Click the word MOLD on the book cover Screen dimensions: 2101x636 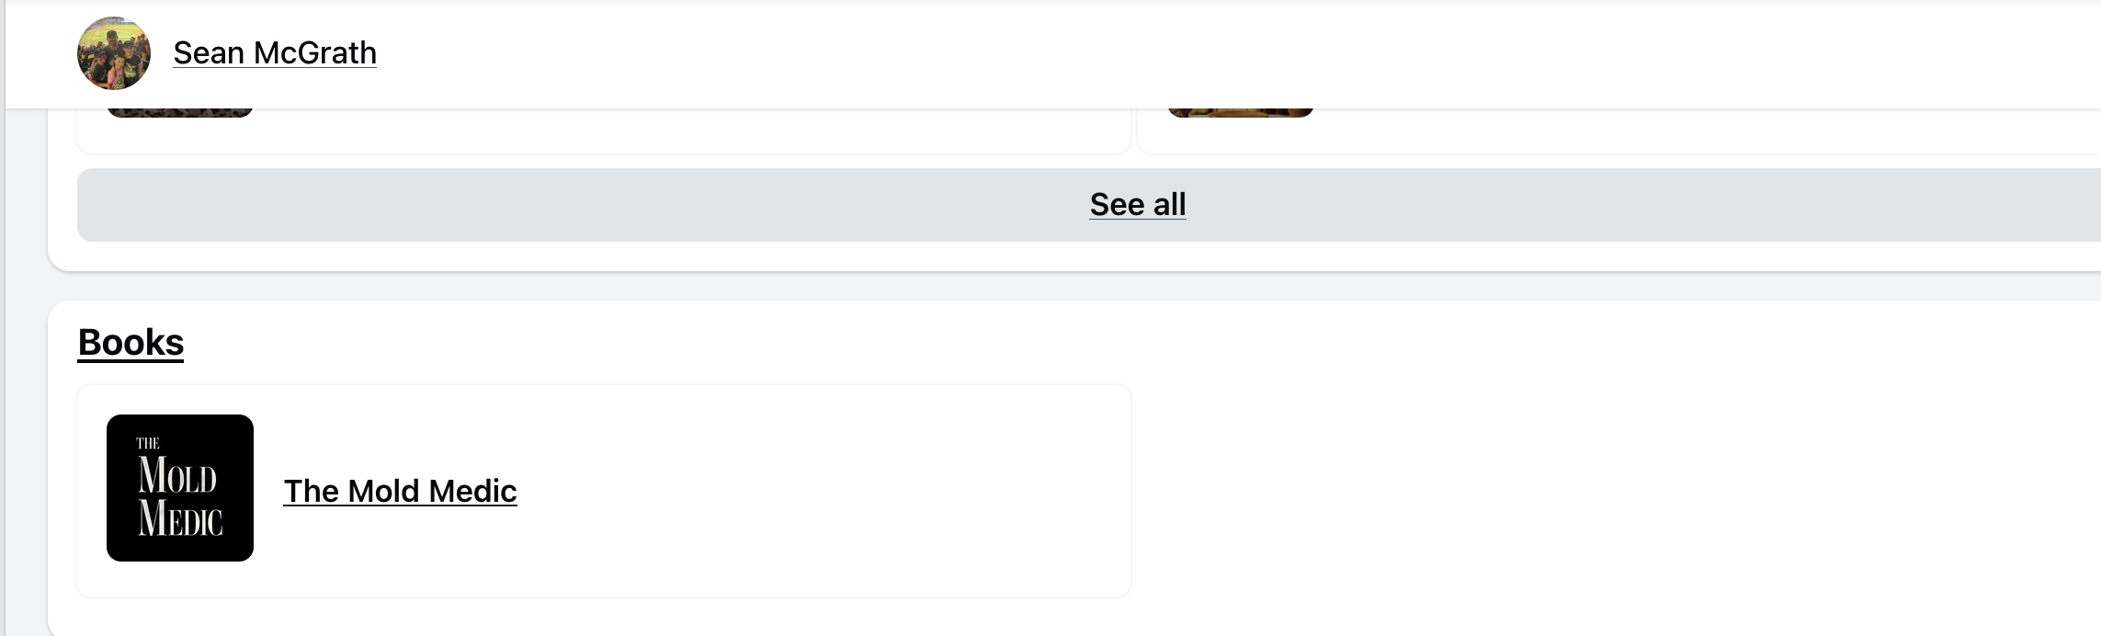coord(177,476)
